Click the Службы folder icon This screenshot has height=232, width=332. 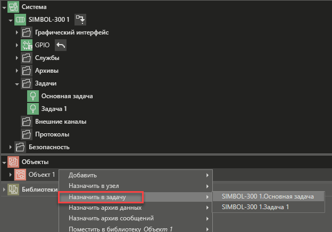pyautogui.click(x=27, y=58)
